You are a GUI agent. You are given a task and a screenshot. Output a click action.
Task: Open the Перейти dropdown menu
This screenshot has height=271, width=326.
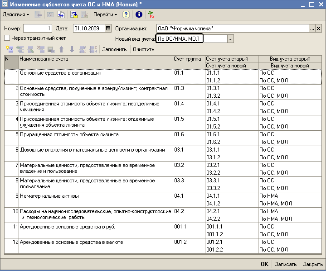coord(105,14)
